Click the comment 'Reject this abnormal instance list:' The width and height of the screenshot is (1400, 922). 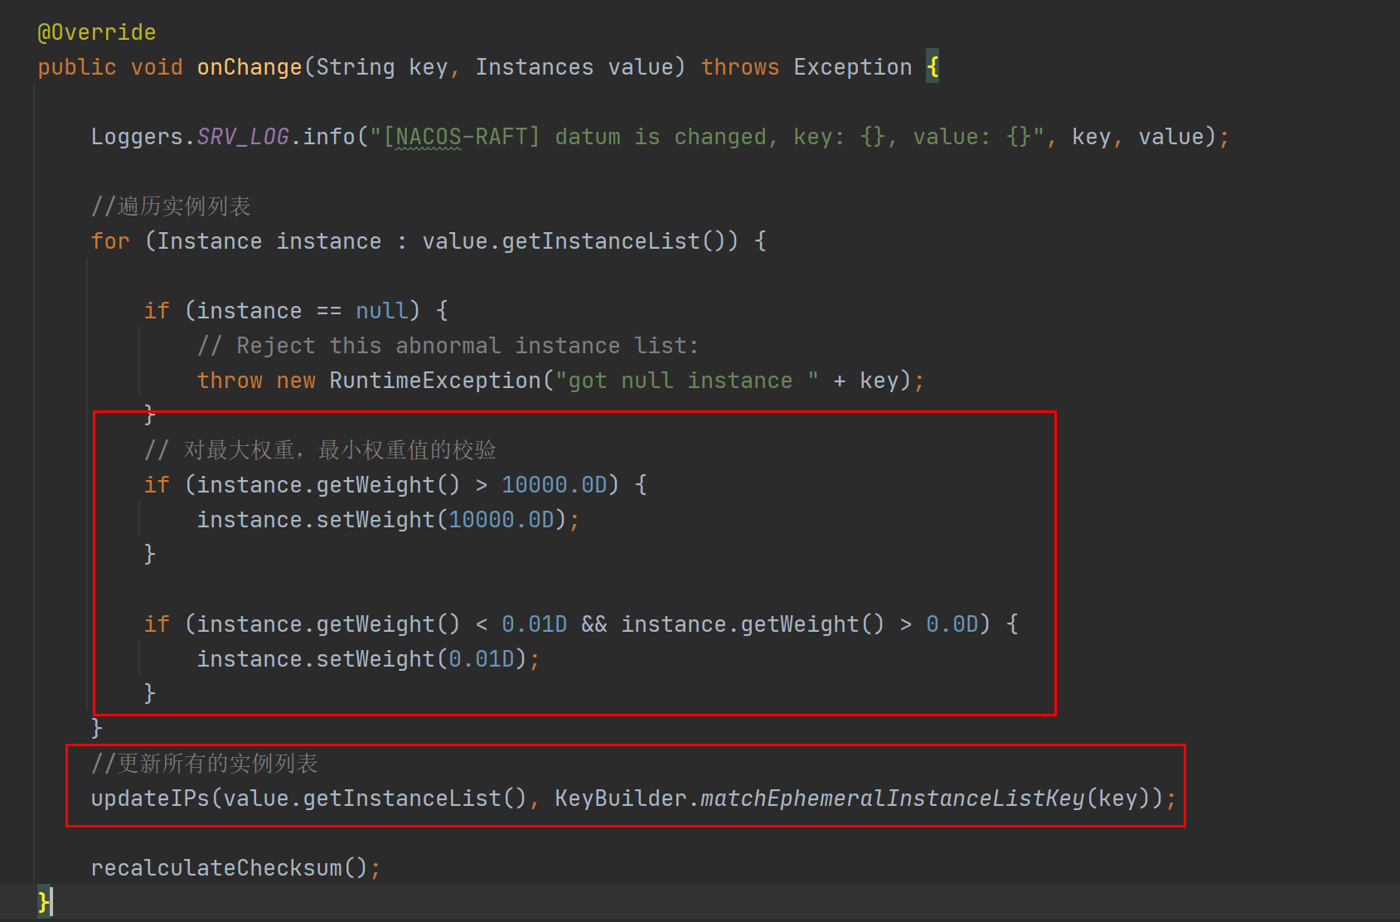click(x=448, y=346)
